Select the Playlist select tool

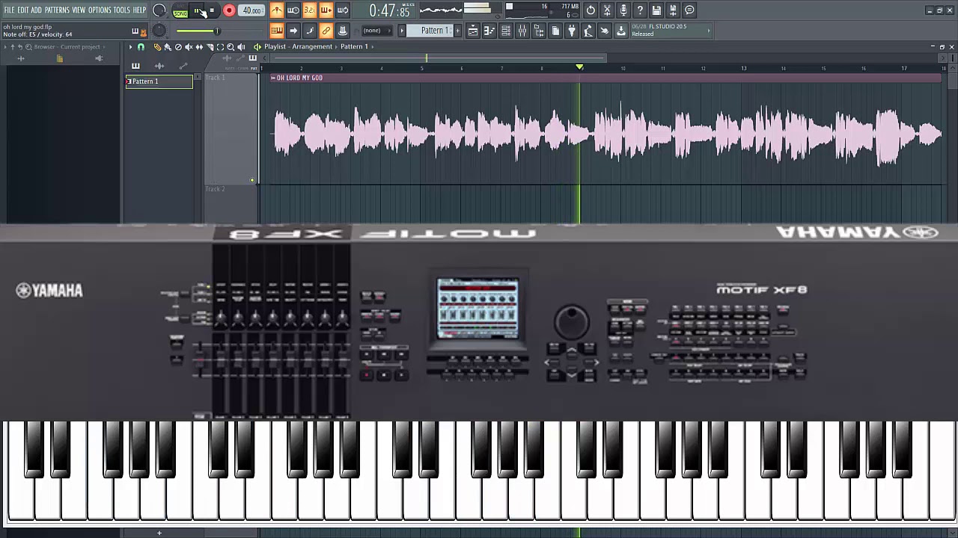point(220,47)
